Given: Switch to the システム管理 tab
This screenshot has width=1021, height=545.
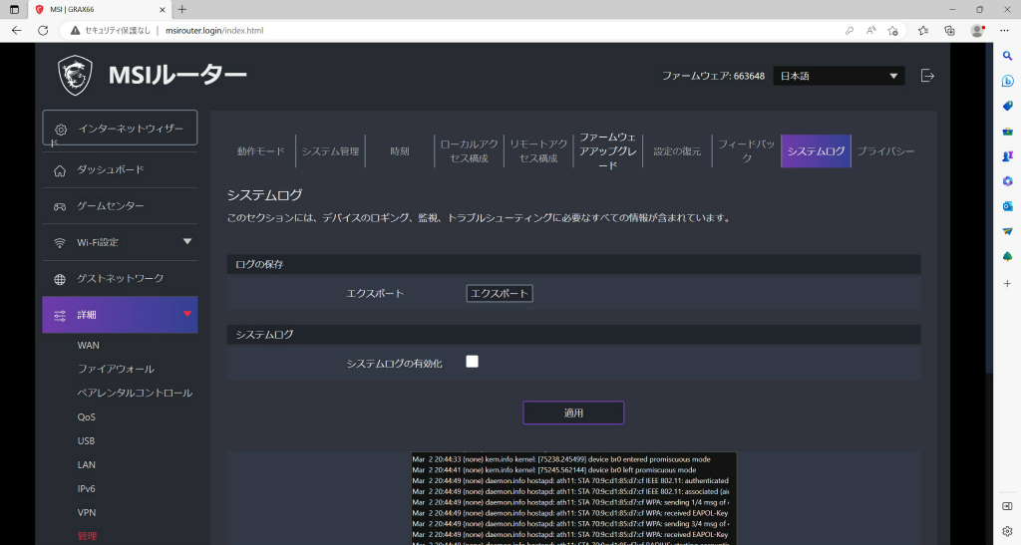Looking at the screenshot, I should coord(330,150).
